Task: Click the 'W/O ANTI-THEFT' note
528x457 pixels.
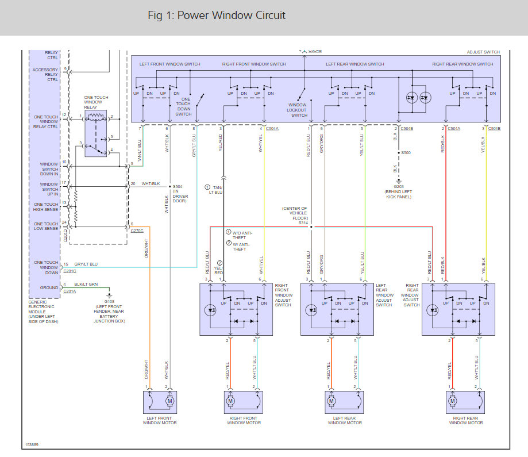Action: [242, 235]
